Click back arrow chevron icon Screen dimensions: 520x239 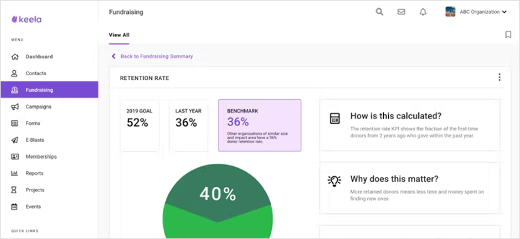point(114,56)
